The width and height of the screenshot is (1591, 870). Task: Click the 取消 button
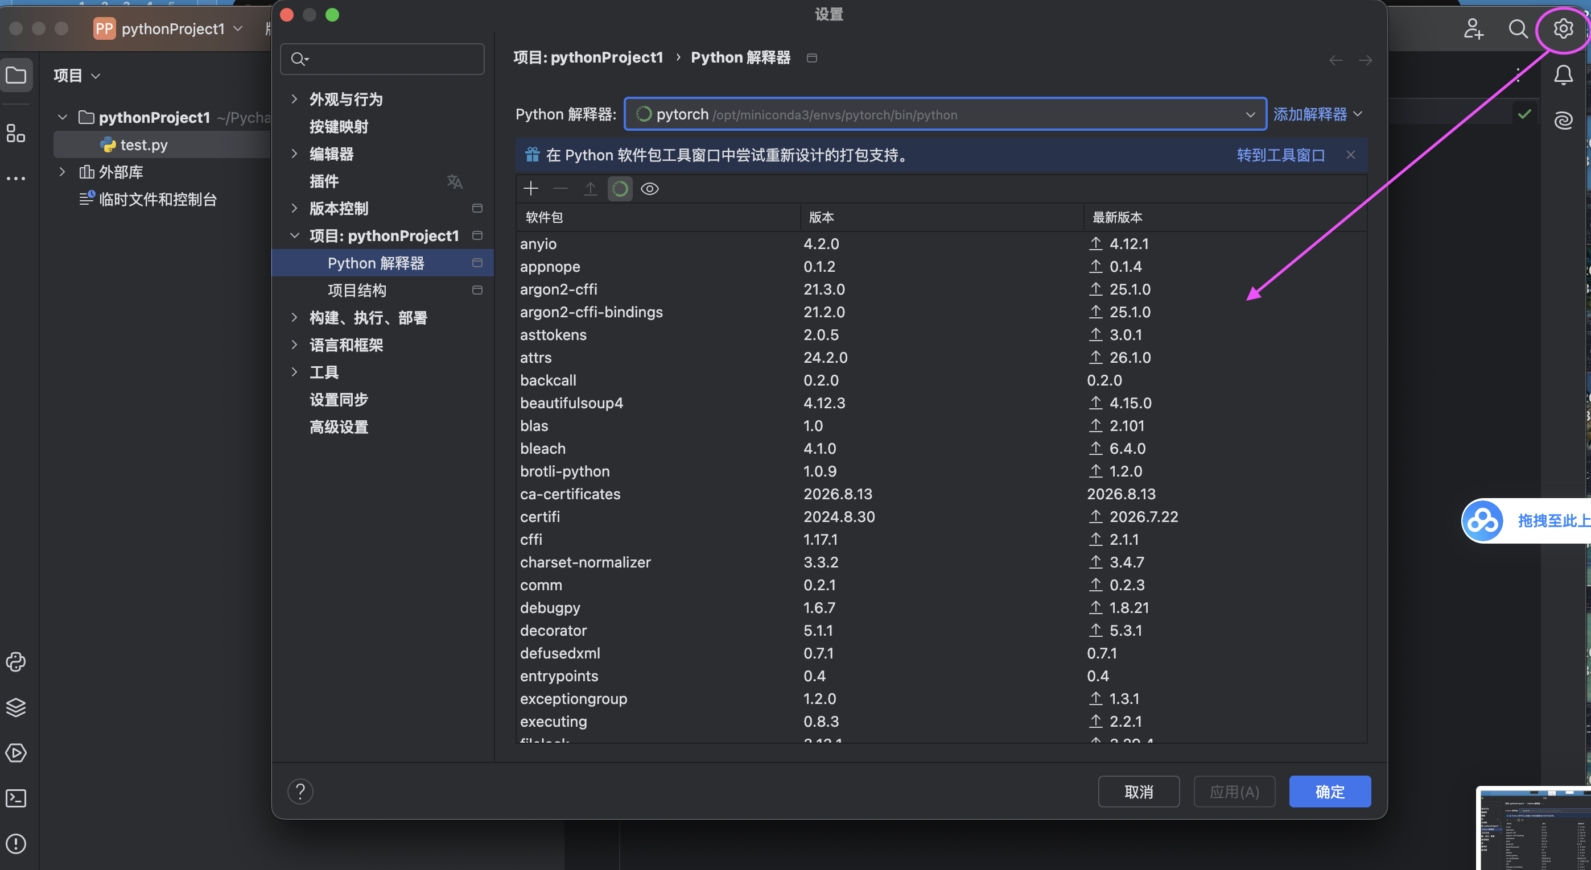(1138, 791)
